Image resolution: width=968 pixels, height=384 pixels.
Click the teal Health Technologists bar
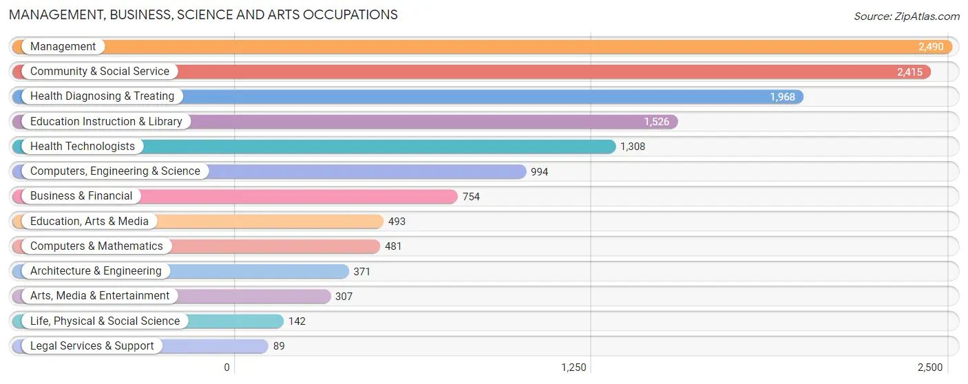point(314,147)
